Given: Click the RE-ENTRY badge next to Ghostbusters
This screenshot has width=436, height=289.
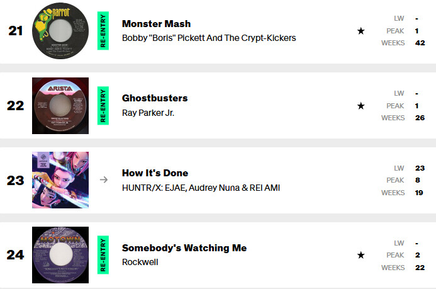Looking at the screenshot, I should (x=103, y=106).
